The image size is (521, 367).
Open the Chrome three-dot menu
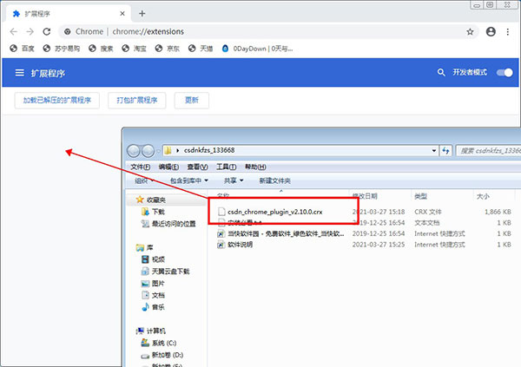tap(507, 32)
